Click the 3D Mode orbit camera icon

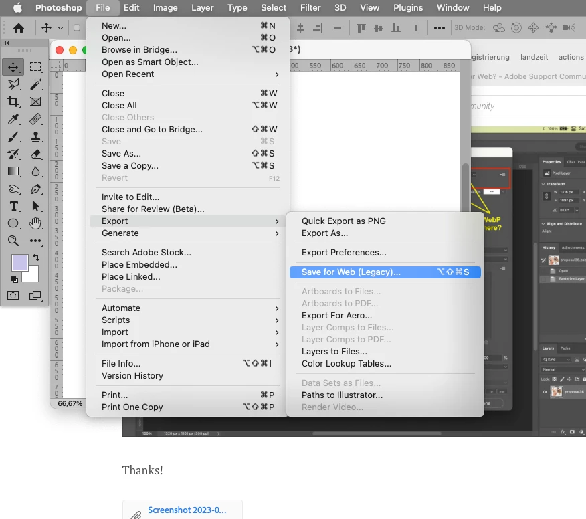tap(499, 27)
